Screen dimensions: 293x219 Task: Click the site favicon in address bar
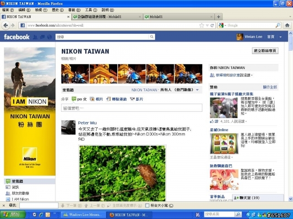[x=22, y=26]
